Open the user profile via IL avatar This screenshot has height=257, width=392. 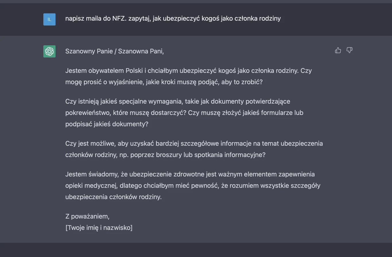[x=49, y=19]
